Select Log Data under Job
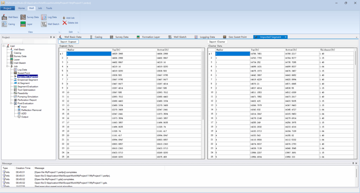360x193 pixels. [x=22, y=70]
